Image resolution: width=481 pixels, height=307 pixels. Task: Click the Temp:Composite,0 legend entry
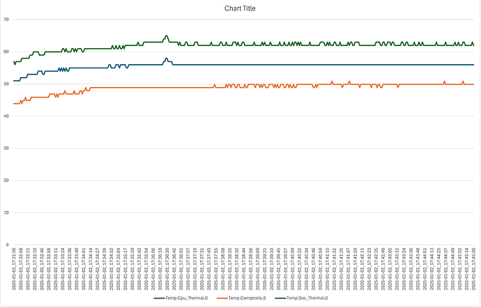241,298
